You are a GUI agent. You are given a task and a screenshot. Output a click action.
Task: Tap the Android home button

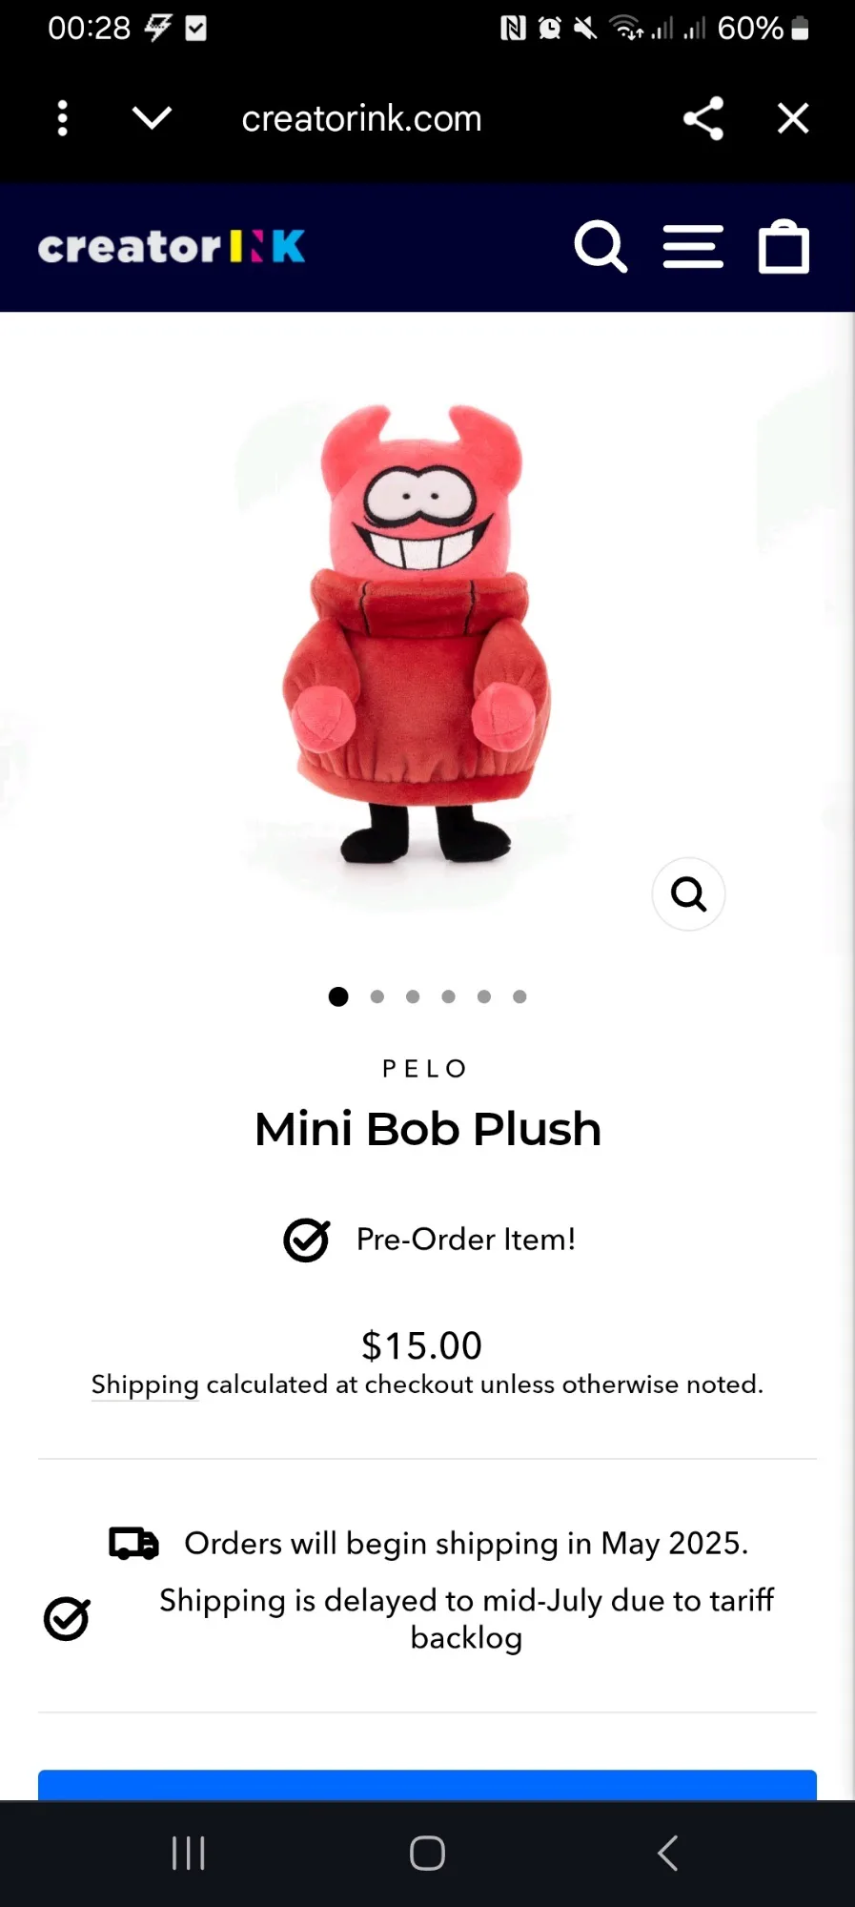point(427,1854)
